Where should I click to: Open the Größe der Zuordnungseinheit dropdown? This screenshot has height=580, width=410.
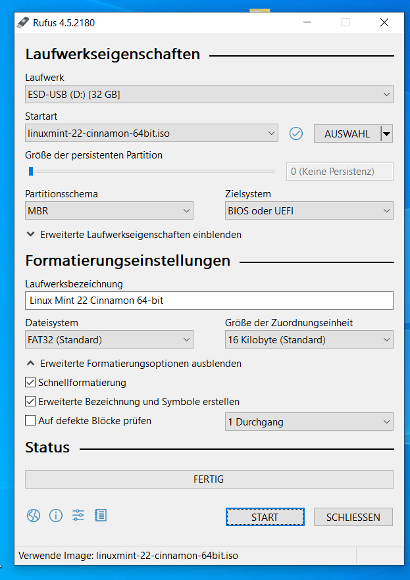309,339
